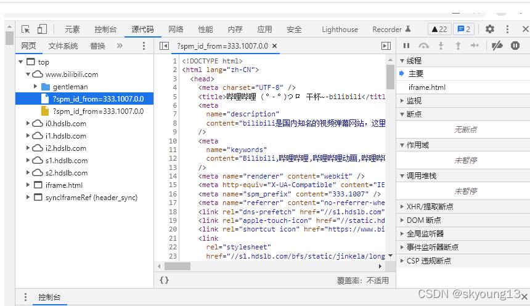Select the highlighted ?spm_id_from=333.1007.0.0 file
This screenshot has width=530, height=306.
[84, 99]
